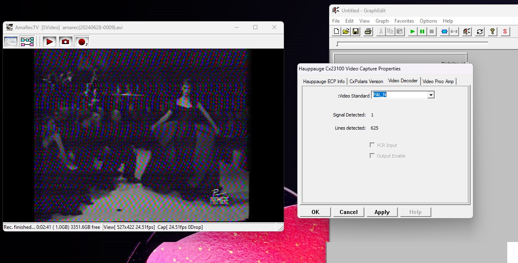Viewport: 518px width, 263px height.
Task: Apply the video decoder settings
Action: point(382,212)
